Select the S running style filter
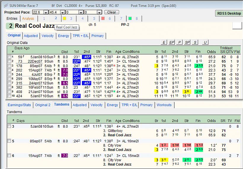This screenshot has height=169, width=243. pos(195,42)
